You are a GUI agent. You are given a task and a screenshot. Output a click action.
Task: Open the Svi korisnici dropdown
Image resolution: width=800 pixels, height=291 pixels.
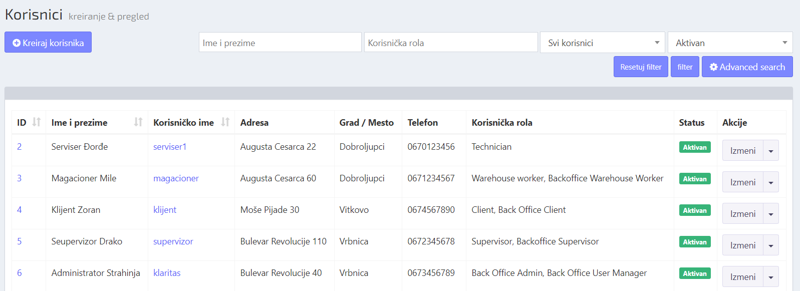(602, 43)
